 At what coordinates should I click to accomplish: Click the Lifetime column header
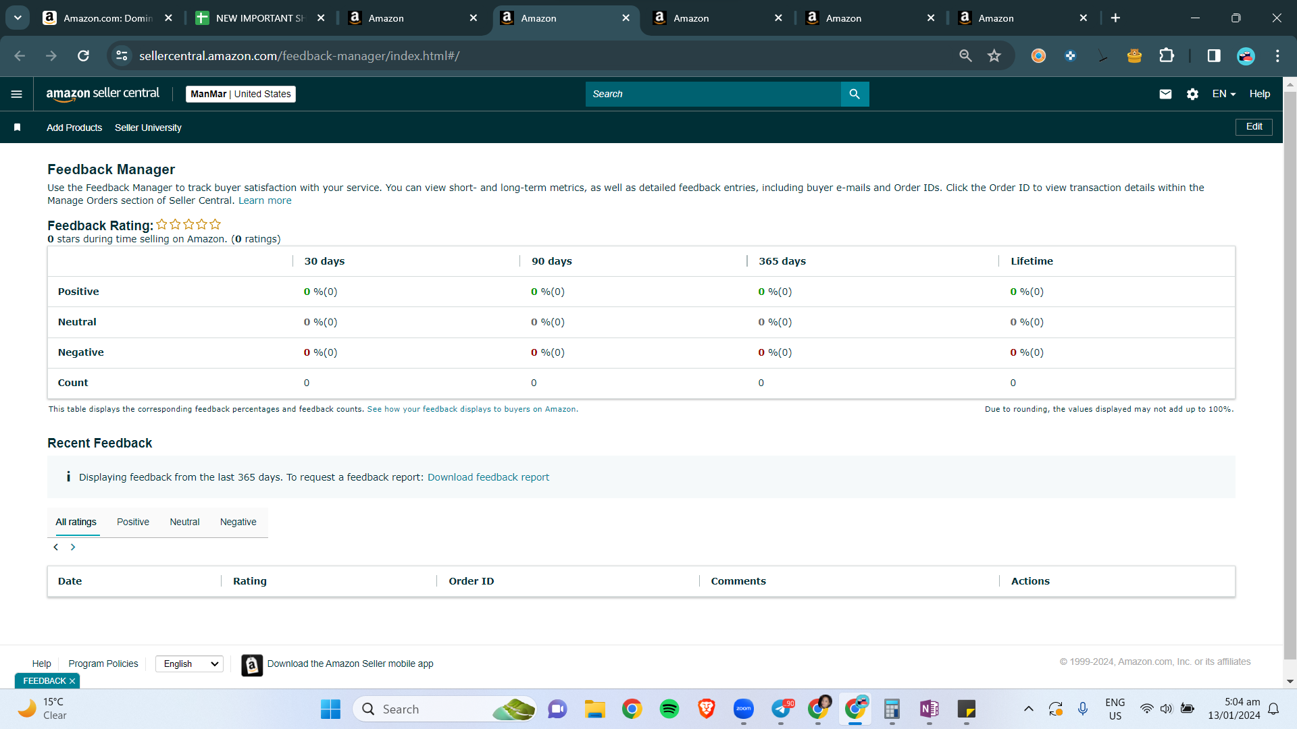[x=1032, y=262]
